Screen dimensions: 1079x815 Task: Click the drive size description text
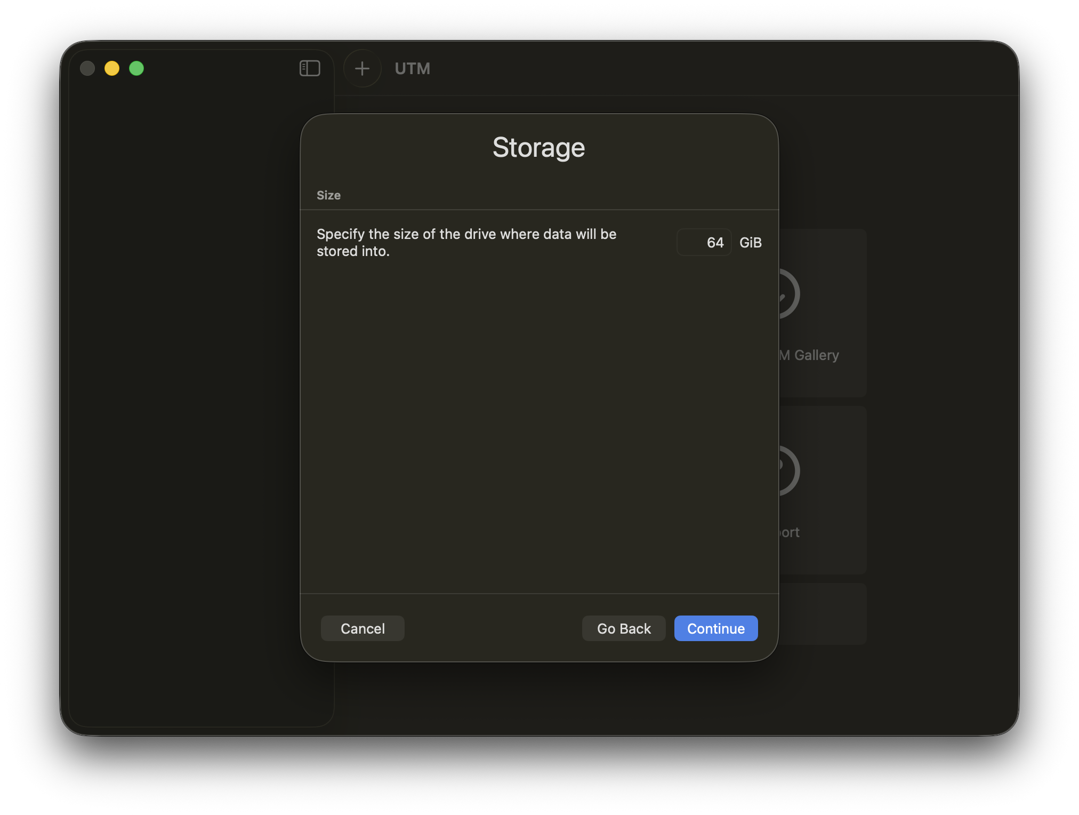point(466,242)
